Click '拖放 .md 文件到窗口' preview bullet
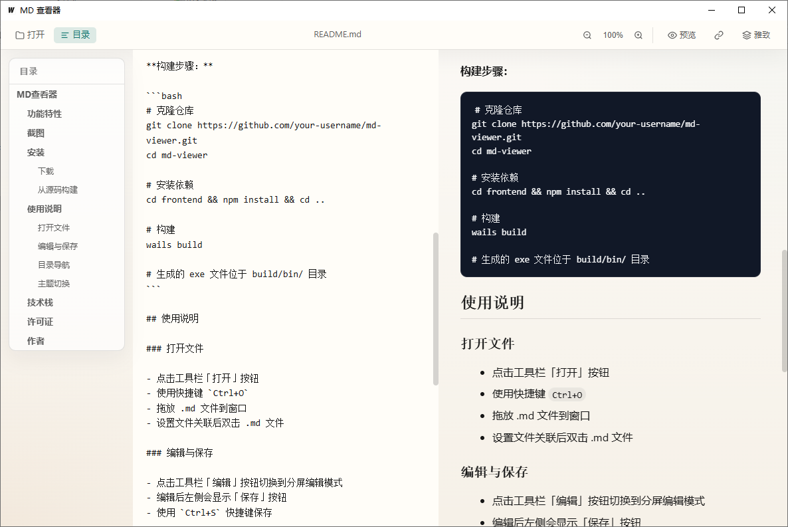 coord(542,416)
